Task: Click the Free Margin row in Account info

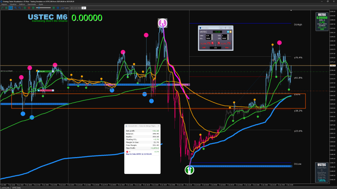Action: point(142,145)
